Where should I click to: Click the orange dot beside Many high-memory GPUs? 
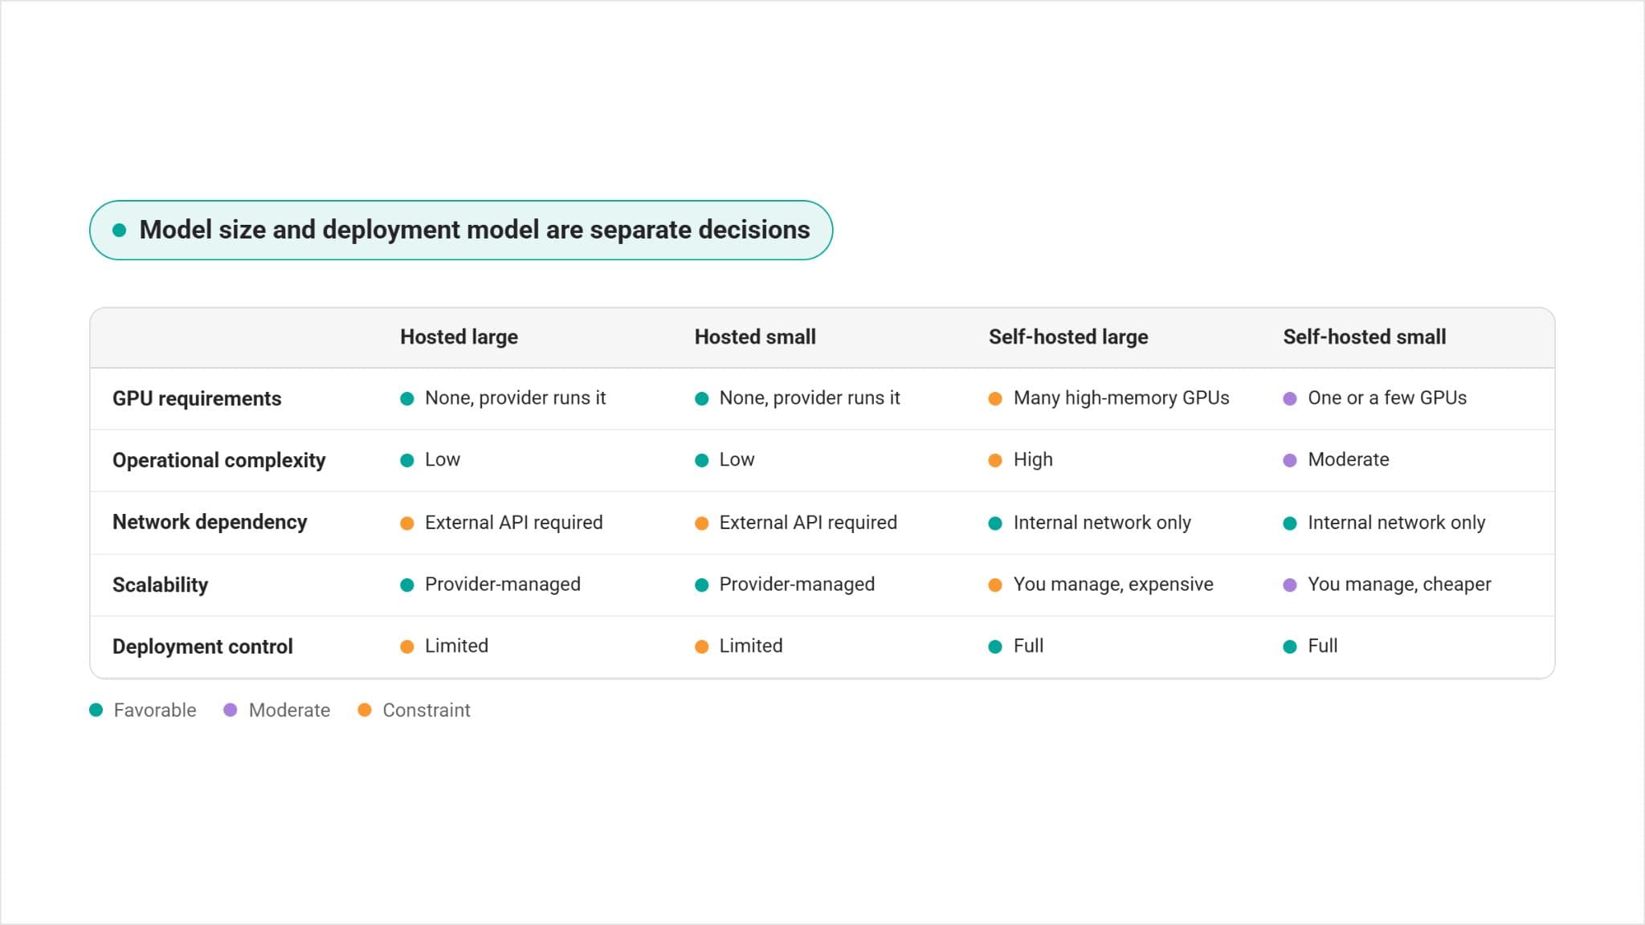tap(995, 399)
